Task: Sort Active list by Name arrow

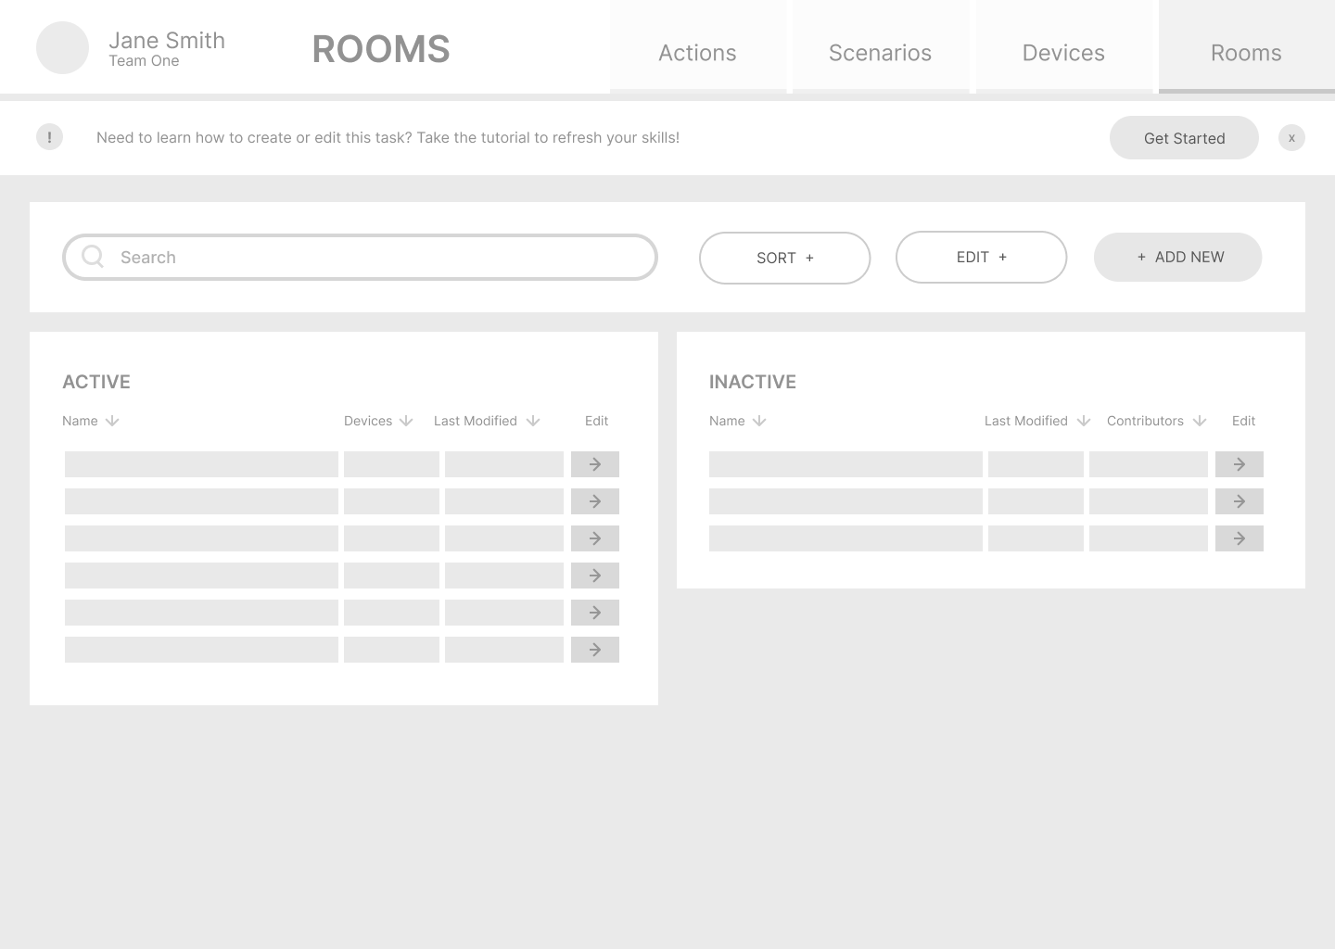Action: [x=112, y=421]
